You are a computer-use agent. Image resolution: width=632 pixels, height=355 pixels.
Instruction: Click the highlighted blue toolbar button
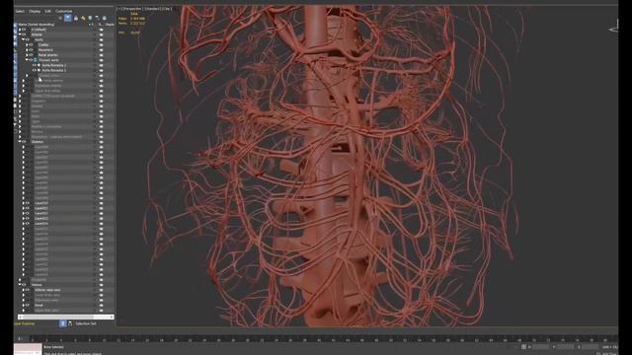[68, 18]
